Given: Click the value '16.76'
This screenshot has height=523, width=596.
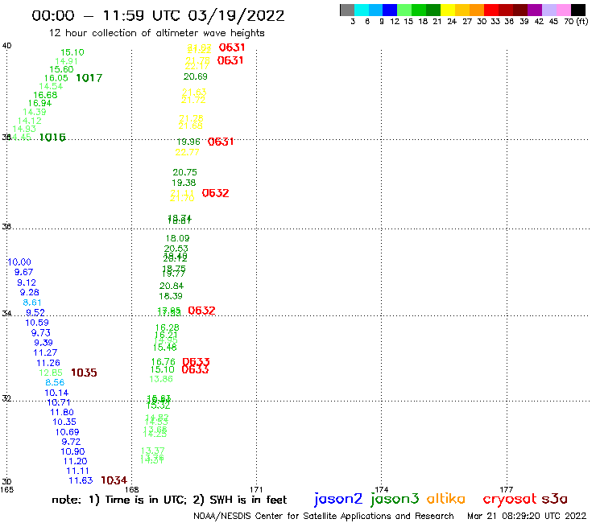Looking at the screenshot, I should coord(163,361).
